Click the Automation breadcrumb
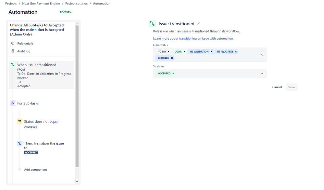Screen dimensions: 324x190 [x=102, y=4]
